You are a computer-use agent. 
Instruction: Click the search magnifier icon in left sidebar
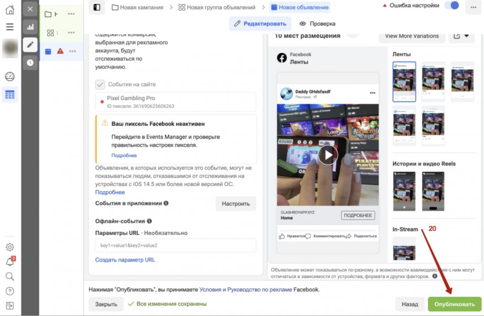coord(10,277)
